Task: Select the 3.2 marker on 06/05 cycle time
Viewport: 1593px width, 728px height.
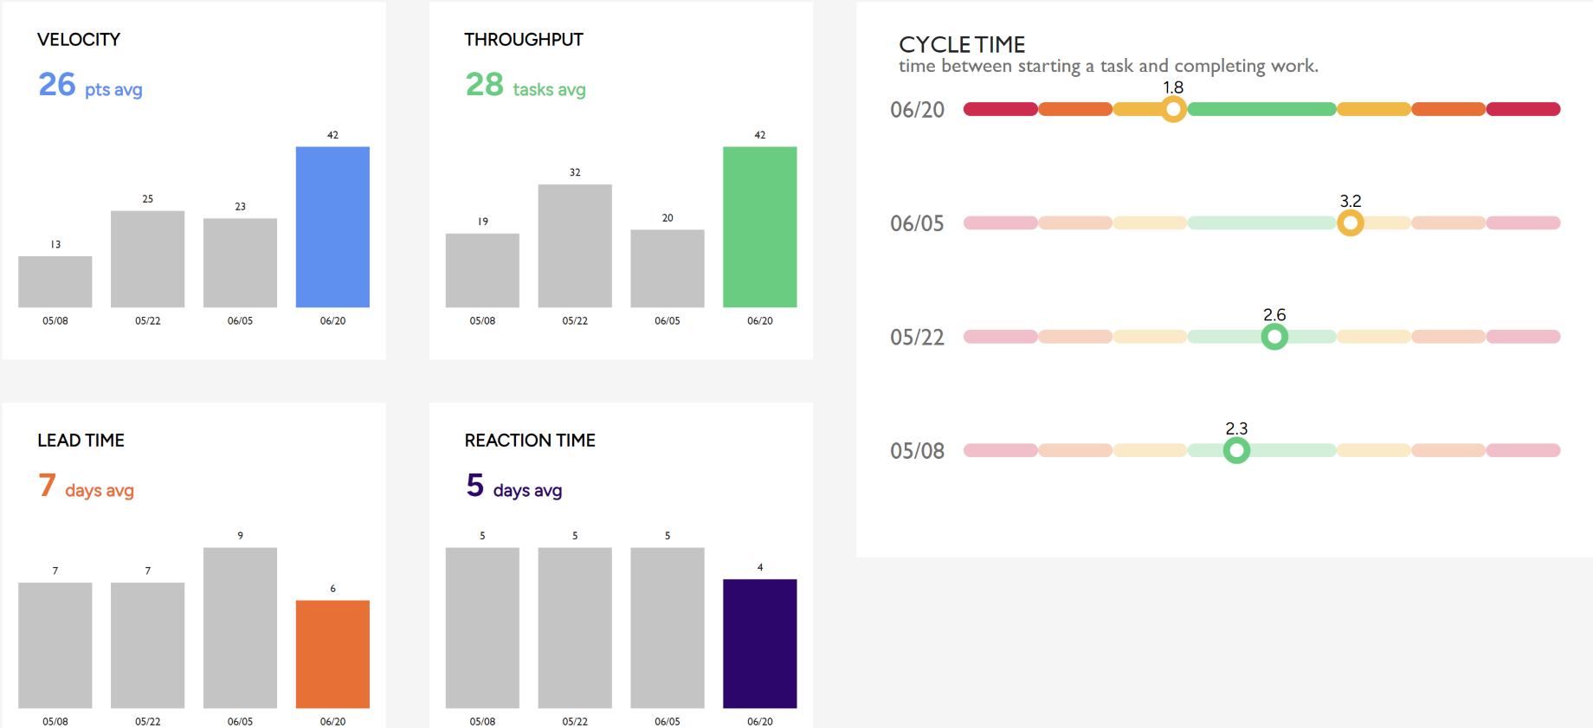Action: coord(1350,223)
